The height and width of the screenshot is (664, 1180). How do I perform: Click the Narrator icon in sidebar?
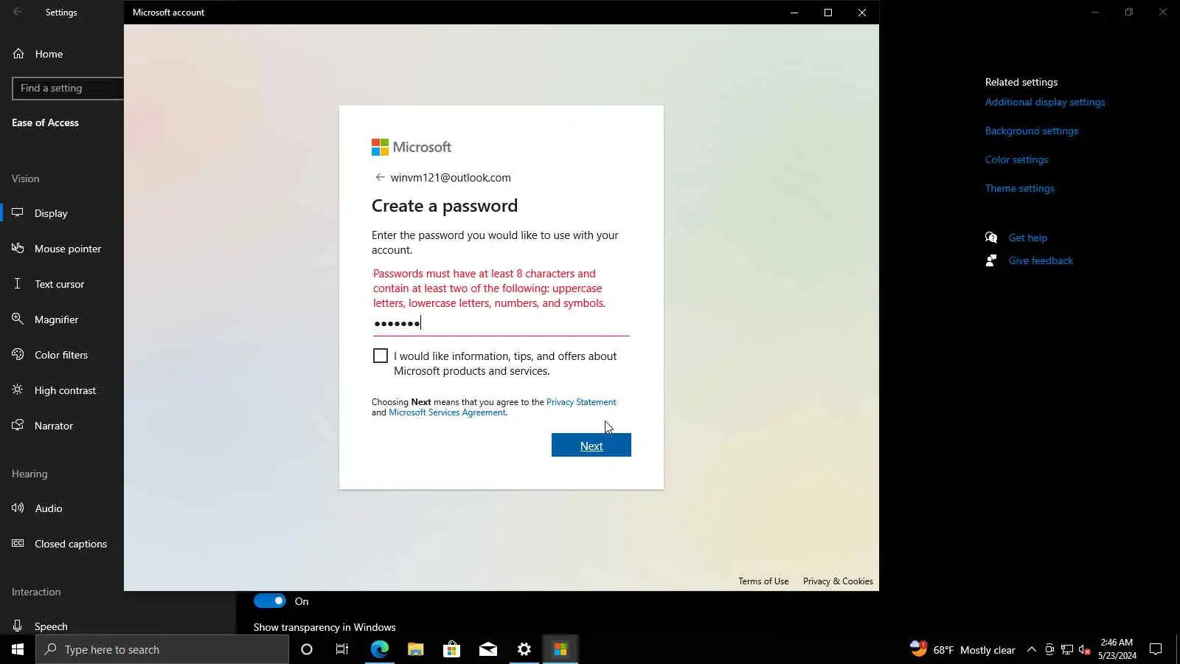point(18,425)
